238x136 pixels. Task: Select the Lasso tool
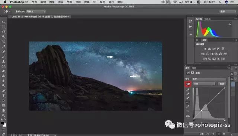pyautogui.click(x=3, y=32)
